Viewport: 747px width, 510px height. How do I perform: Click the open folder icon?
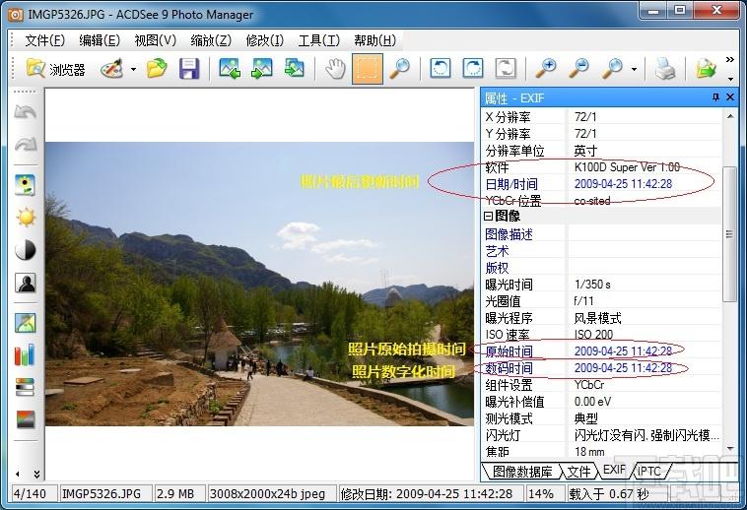point(157,70)
